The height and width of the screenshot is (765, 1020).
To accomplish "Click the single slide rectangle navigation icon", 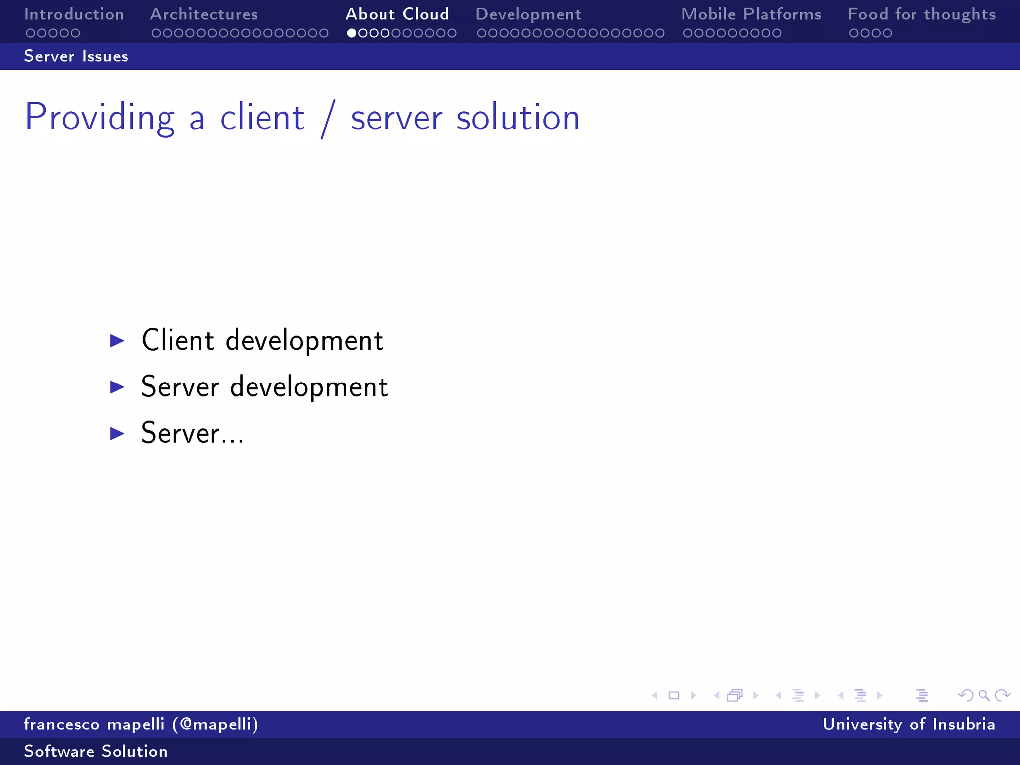I will 674,695.
